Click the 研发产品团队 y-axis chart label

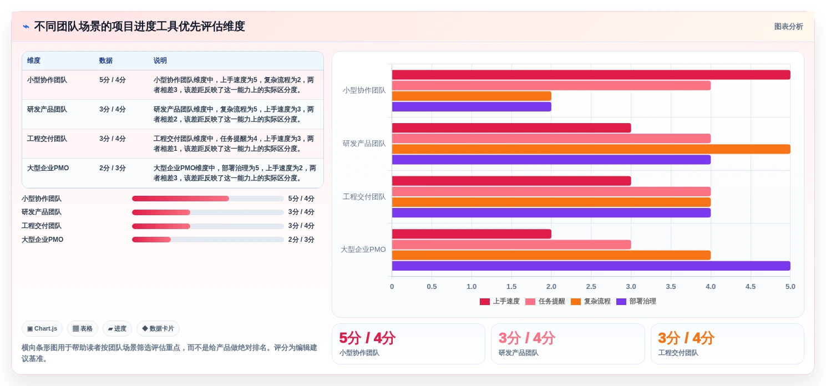[x=364, y=144]
